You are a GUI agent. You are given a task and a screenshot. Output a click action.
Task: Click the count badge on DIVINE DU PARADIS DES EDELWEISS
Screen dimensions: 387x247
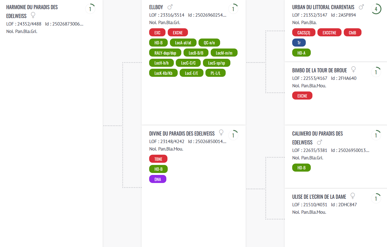233,135
